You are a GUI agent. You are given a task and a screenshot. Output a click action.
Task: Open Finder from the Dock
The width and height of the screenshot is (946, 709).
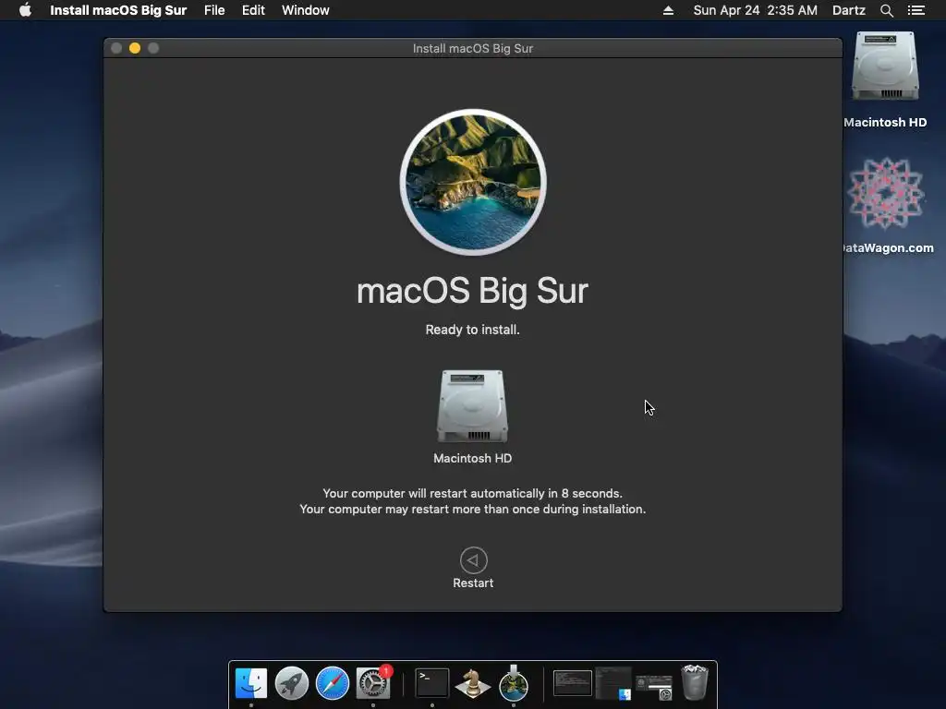[x=251, y=683]
